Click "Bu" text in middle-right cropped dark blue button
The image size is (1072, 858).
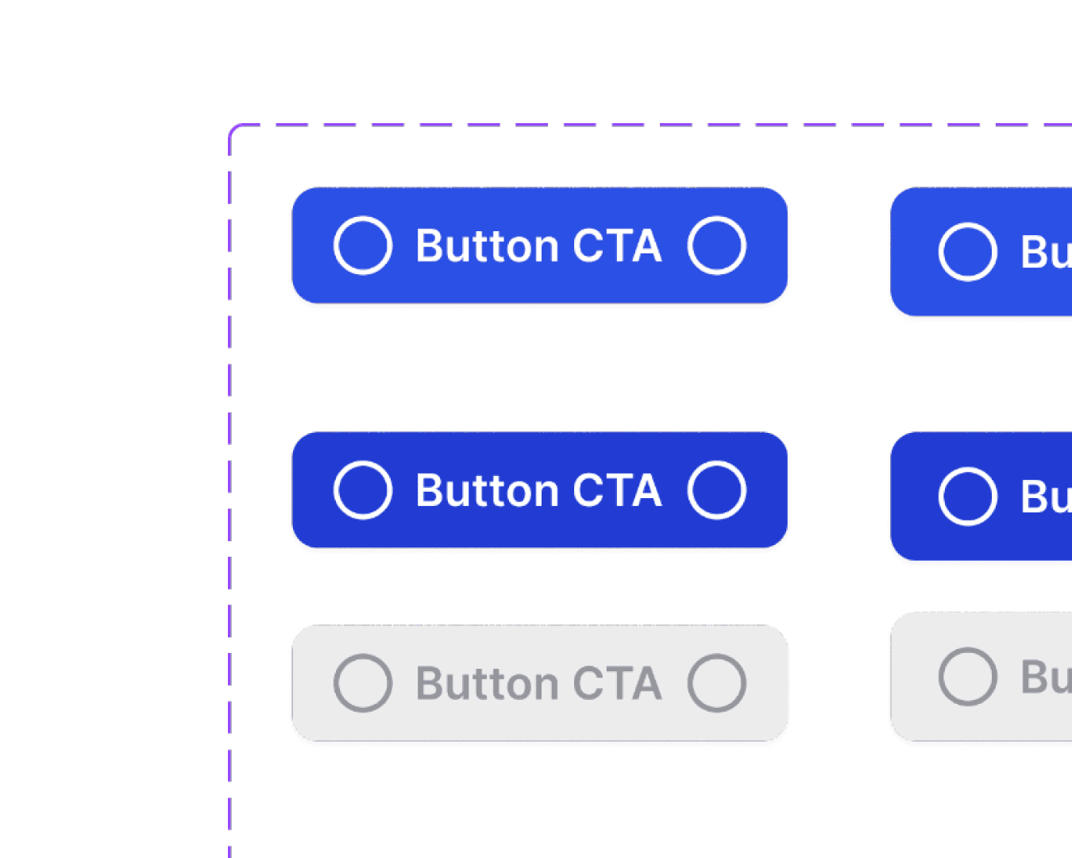tap(1046, 497)
